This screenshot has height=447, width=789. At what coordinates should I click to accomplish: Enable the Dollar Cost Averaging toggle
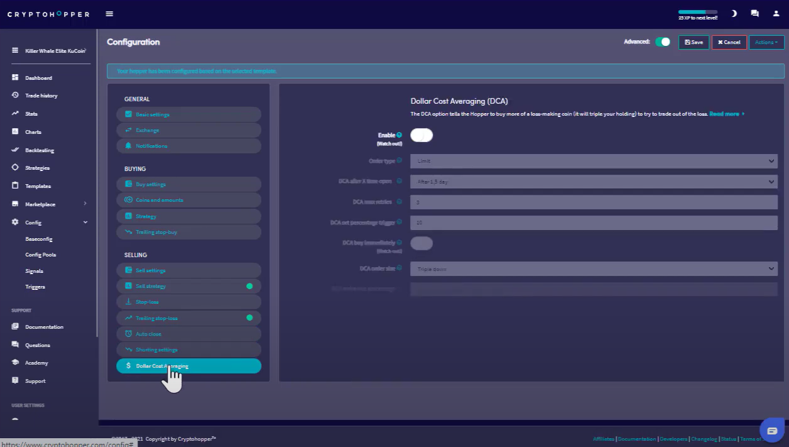pyautogui.click(x=422, y=135)
